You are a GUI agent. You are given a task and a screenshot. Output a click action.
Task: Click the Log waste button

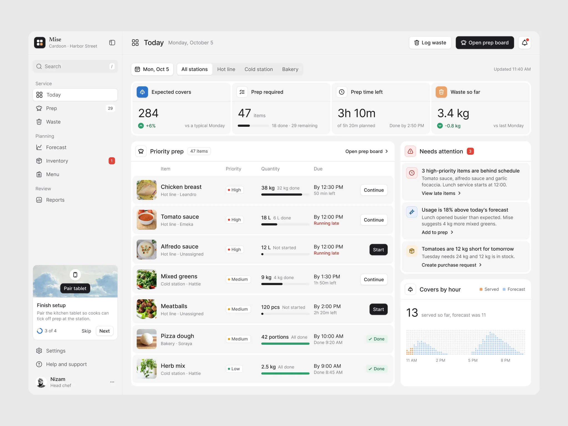[x=430, y=43]
